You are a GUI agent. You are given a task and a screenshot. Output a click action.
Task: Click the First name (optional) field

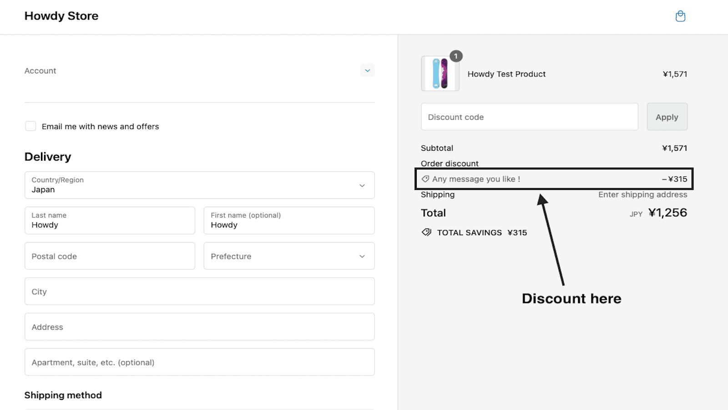click(289, 220)
